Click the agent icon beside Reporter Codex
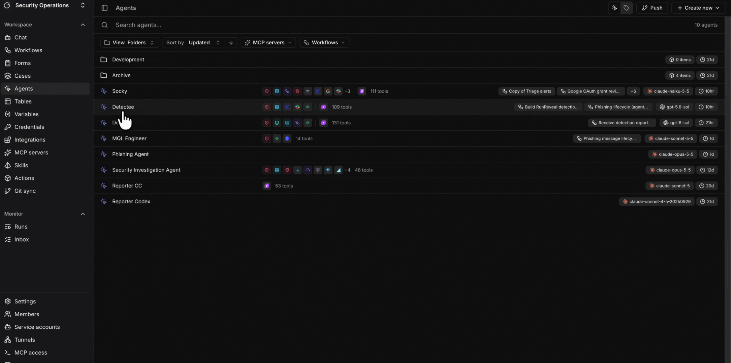This screenshot has height=363, width=731. tap(104, 201)
